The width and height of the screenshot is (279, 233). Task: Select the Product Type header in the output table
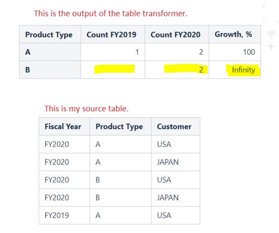point(50,34)
